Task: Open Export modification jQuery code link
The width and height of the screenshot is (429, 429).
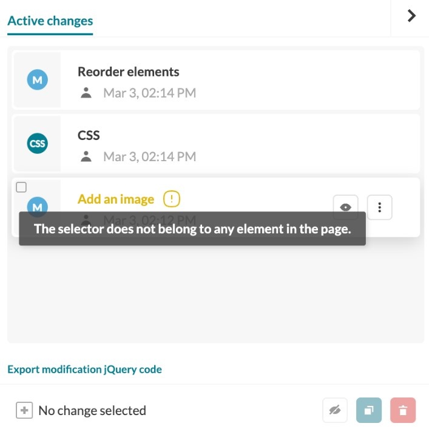Action: 85,370
